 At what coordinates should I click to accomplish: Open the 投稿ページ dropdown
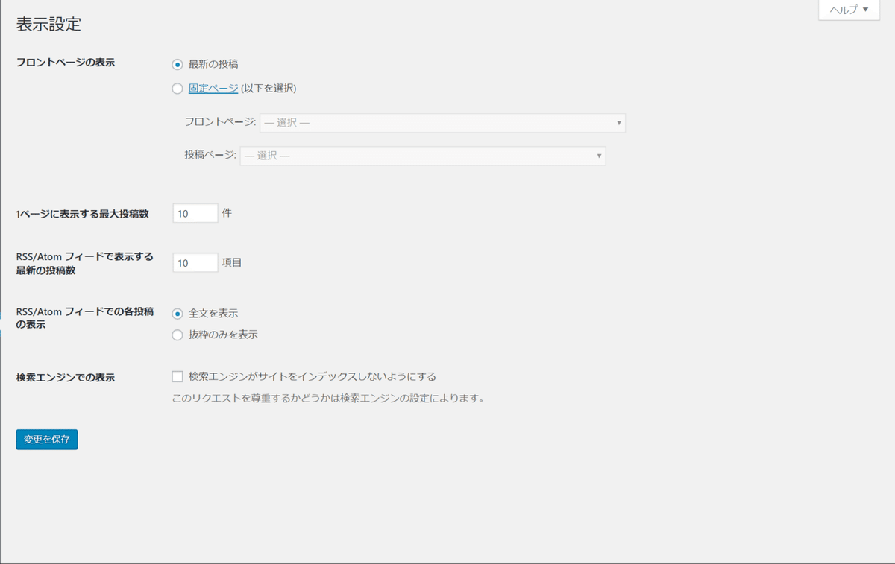[423, 156]
